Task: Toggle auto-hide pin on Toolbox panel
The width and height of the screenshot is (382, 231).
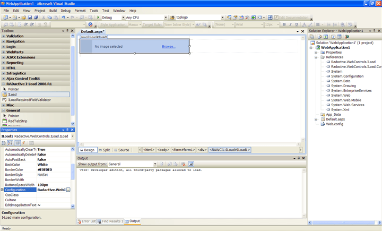Action: (67, 31)
